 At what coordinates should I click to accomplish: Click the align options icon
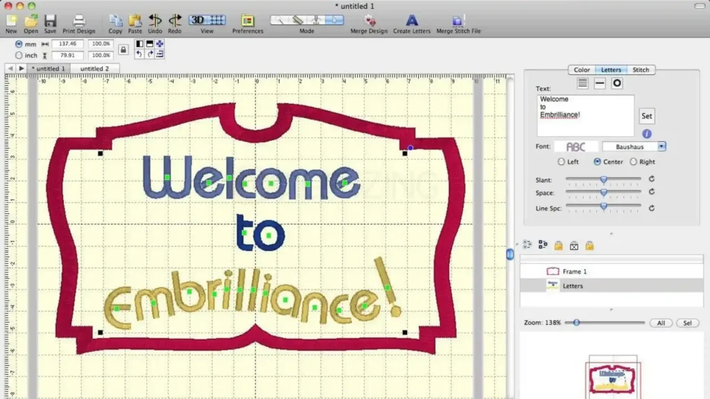click(159, 54)
